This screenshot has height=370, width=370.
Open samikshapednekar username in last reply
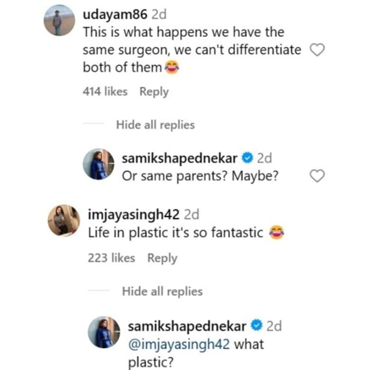pos(187,326)
